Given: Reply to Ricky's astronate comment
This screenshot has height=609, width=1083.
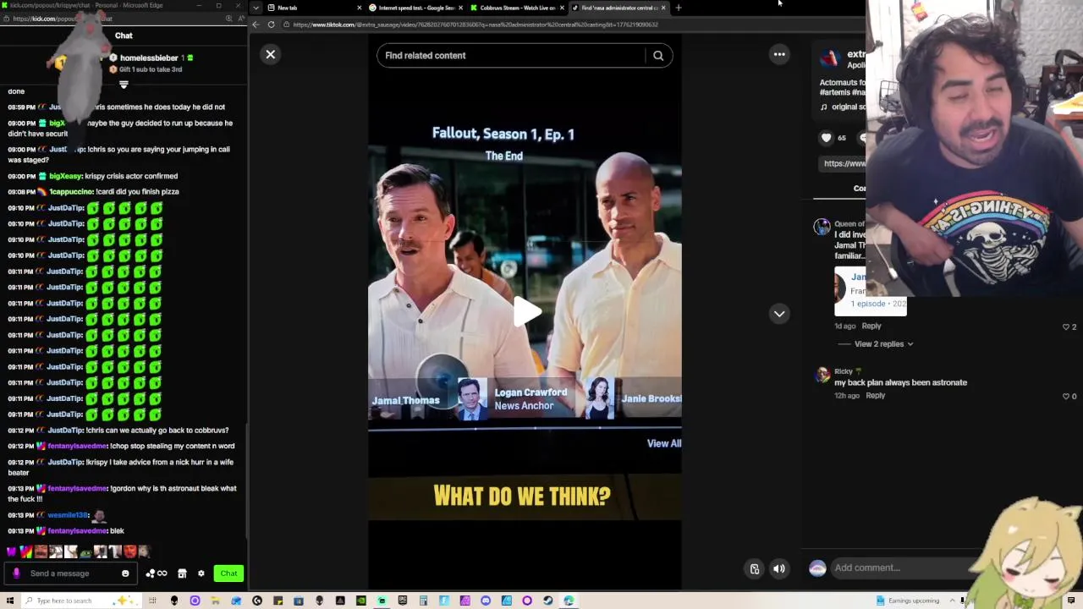Looking at the screenshot, I should pos(876,396).
